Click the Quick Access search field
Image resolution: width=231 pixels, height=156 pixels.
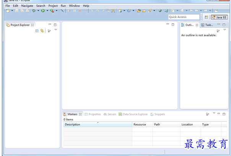click(184, 17)
